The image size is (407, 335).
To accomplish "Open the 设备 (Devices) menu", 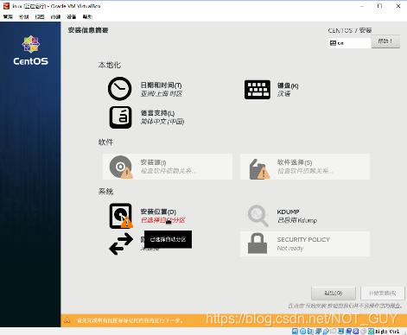I will pos(72,16).
